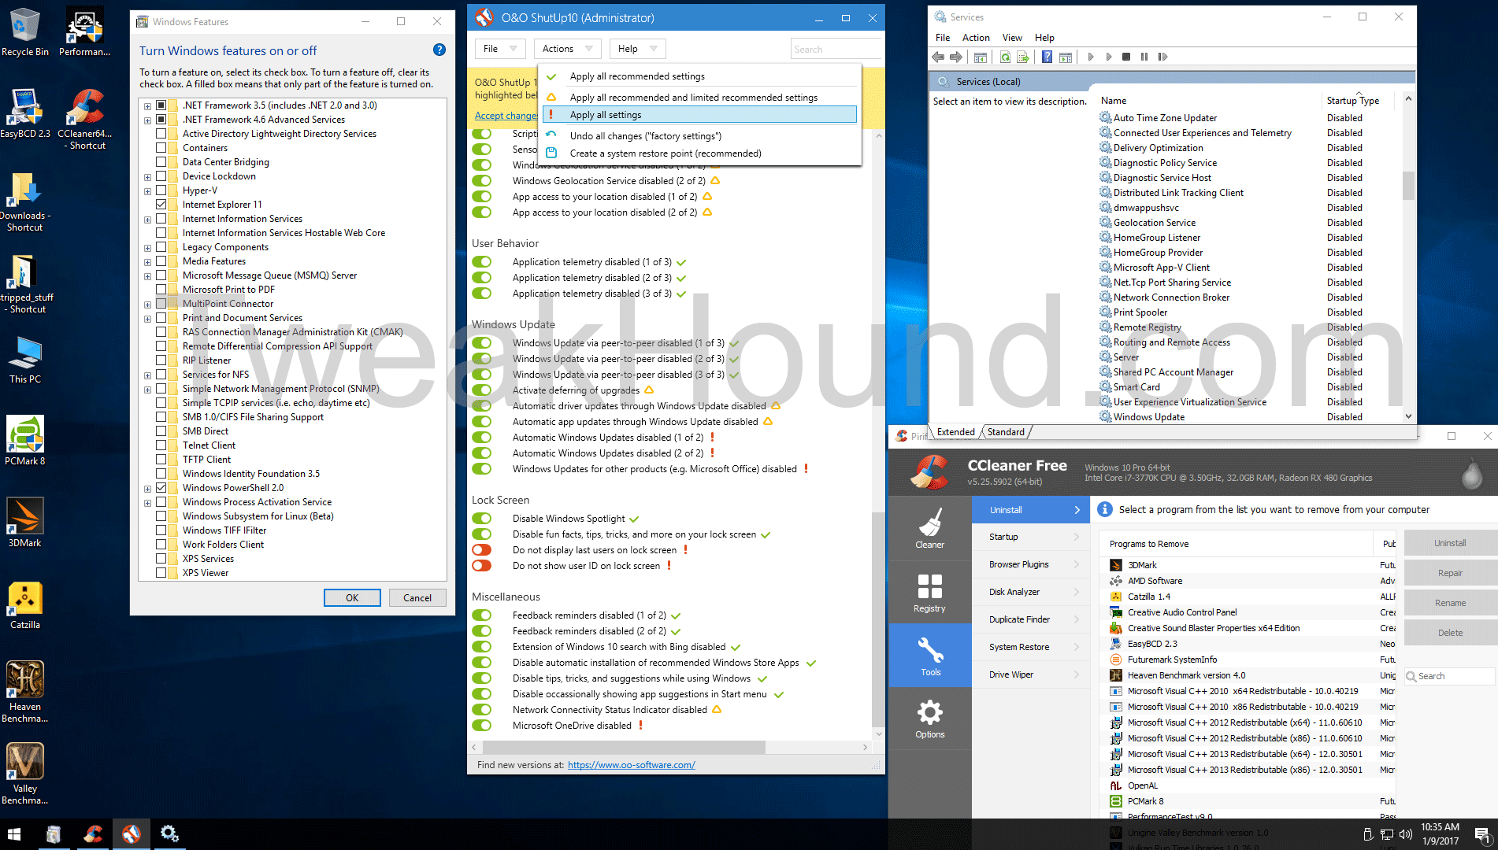1498x850 pixels.
Task: Open CCleaner Options gear section
Action: pos(930,718)
